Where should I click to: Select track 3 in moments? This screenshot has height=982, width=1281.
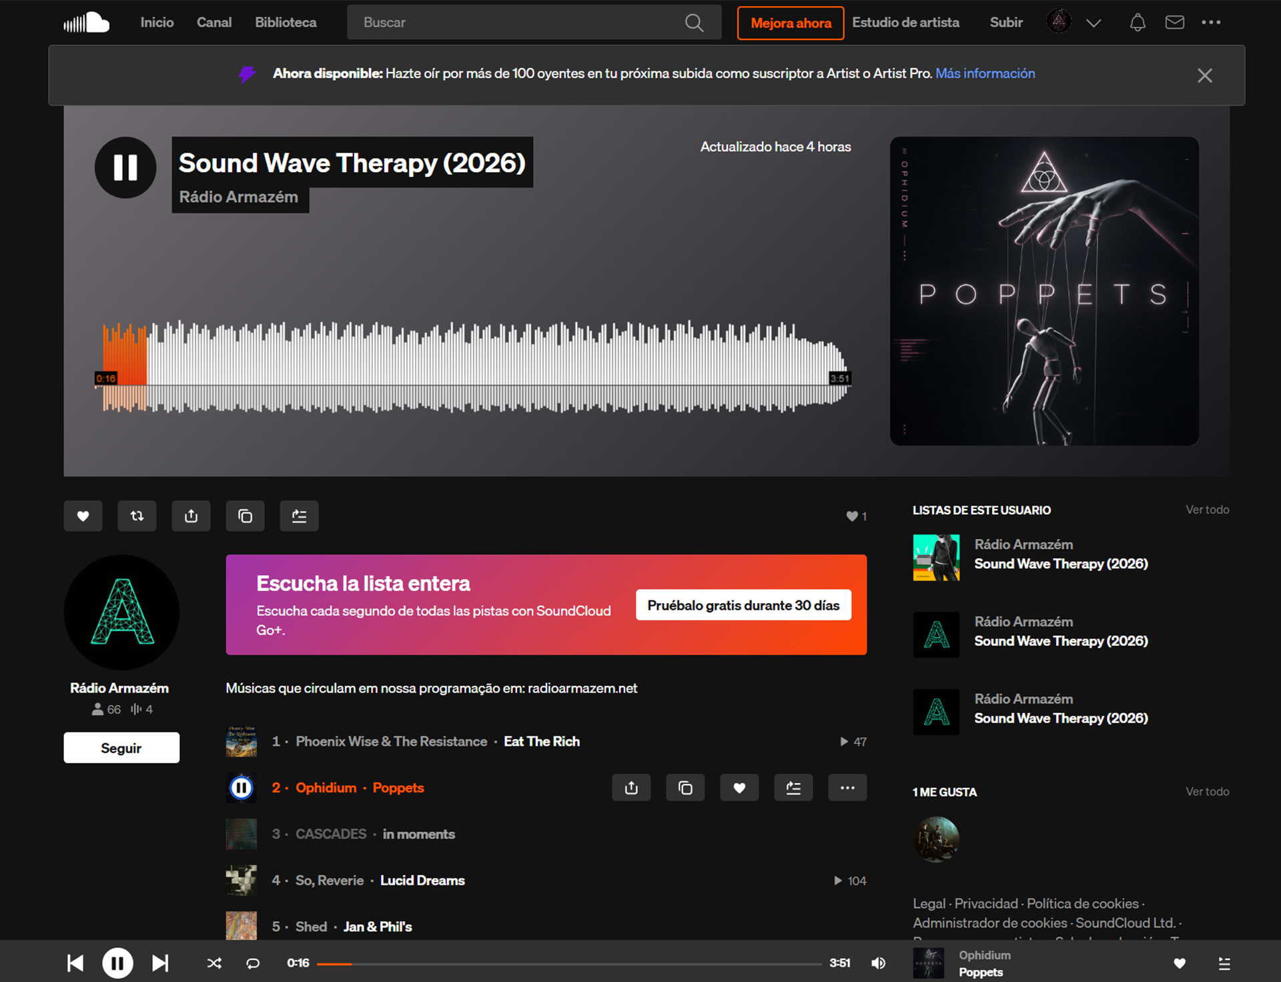418,835
